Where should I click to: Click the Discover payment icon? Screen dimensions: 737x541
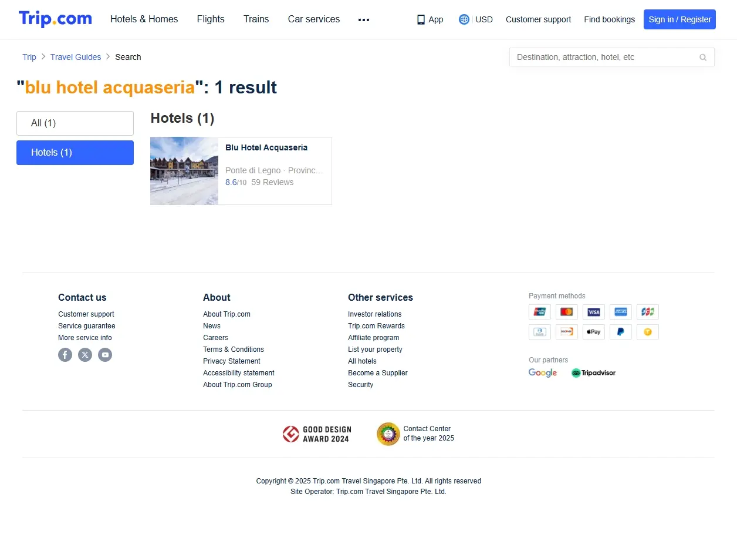567,332
